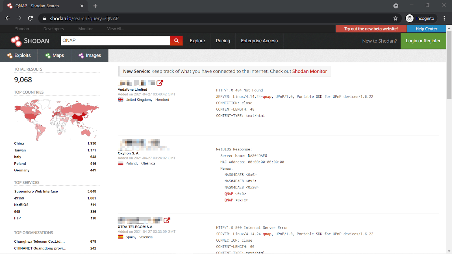Open the Developers menu item
The height and width of the screenshot is (254, 452).
(x=54, y=29)
